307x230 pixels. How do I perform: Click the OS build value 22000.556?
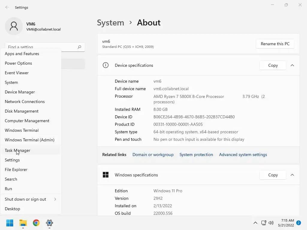point(163,213)
